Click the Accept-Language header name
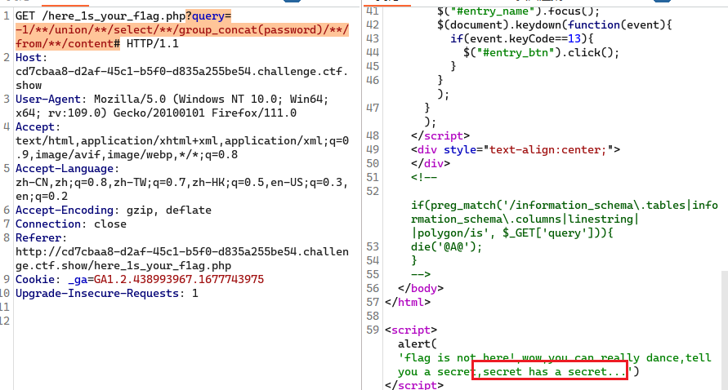The width and height of the screenshot is (728, 390). tap(65, 169)
